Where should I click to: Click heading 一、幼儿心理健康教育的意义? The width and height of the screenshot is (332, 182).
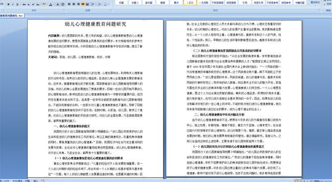tap(71, 126)
